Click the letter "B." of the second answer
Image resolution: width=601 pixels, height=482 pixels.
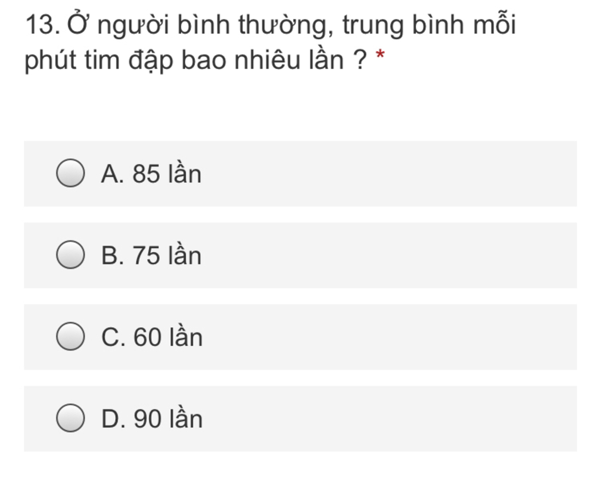[112, 256]
